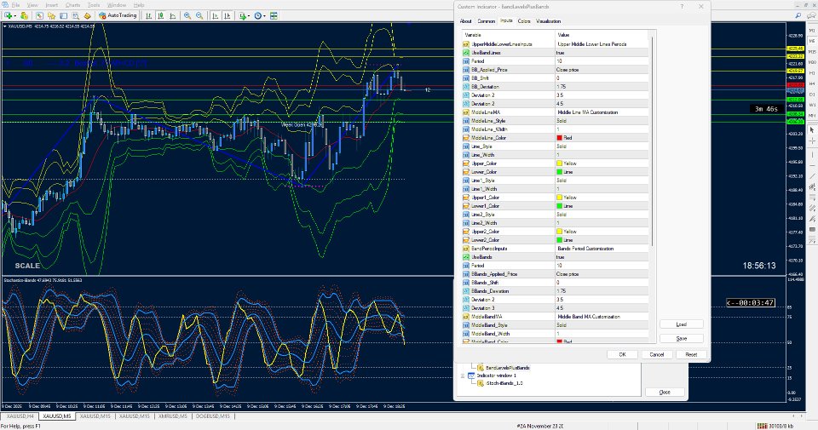818x430 pixels.
Task: Click the Reset button
Action: pyautogui.click(x=691, y=354)
